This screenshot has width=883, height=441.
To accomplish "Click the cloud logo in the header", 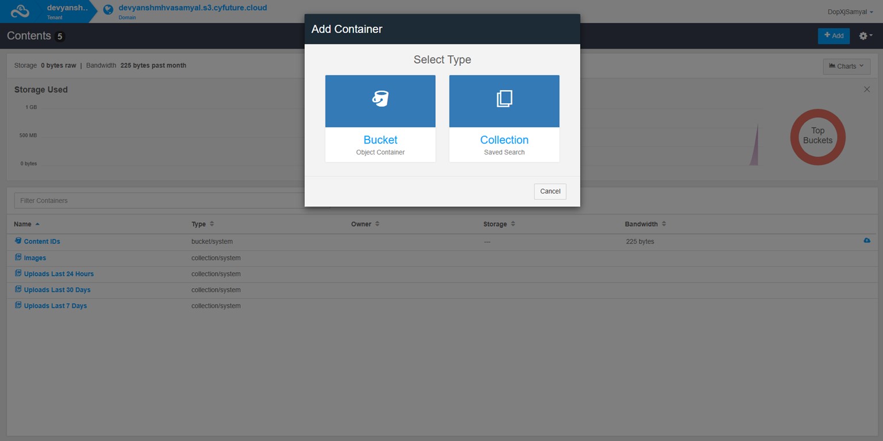I will tap(20, 11).
